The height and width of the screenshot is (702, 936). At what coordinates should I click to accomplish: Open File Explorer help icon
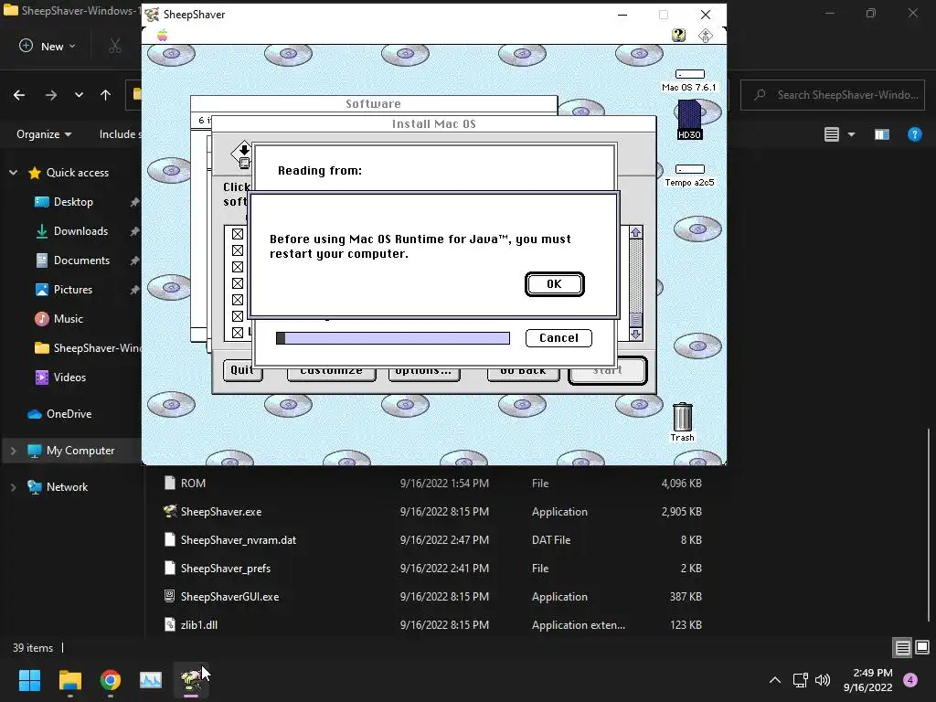click(x=914, y=134)
